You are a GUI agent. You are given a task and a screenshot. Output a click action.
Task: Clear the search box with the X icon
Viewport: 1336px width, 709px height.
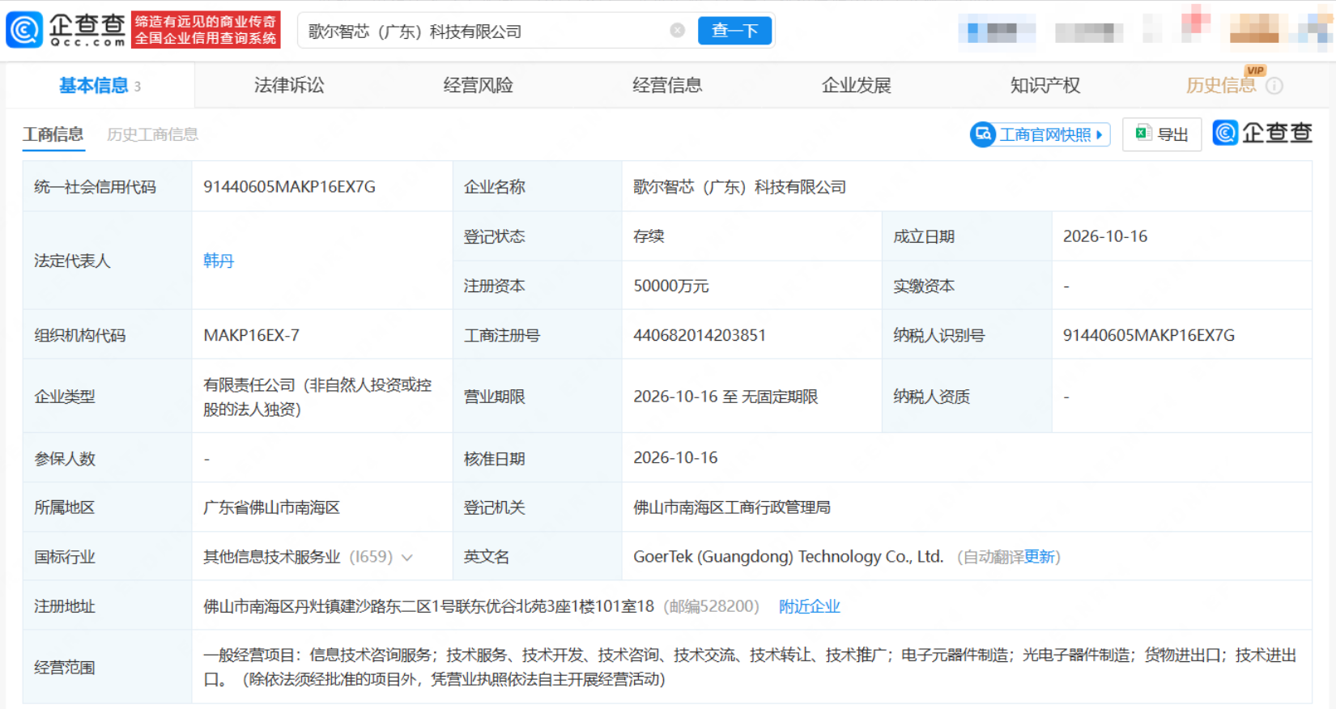pos(678,31)
